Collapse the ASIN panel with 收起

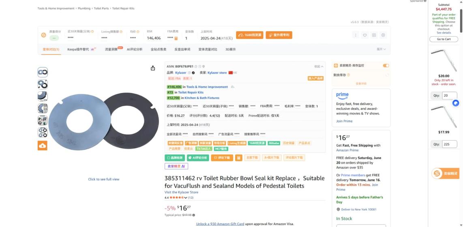pos(319,67)
